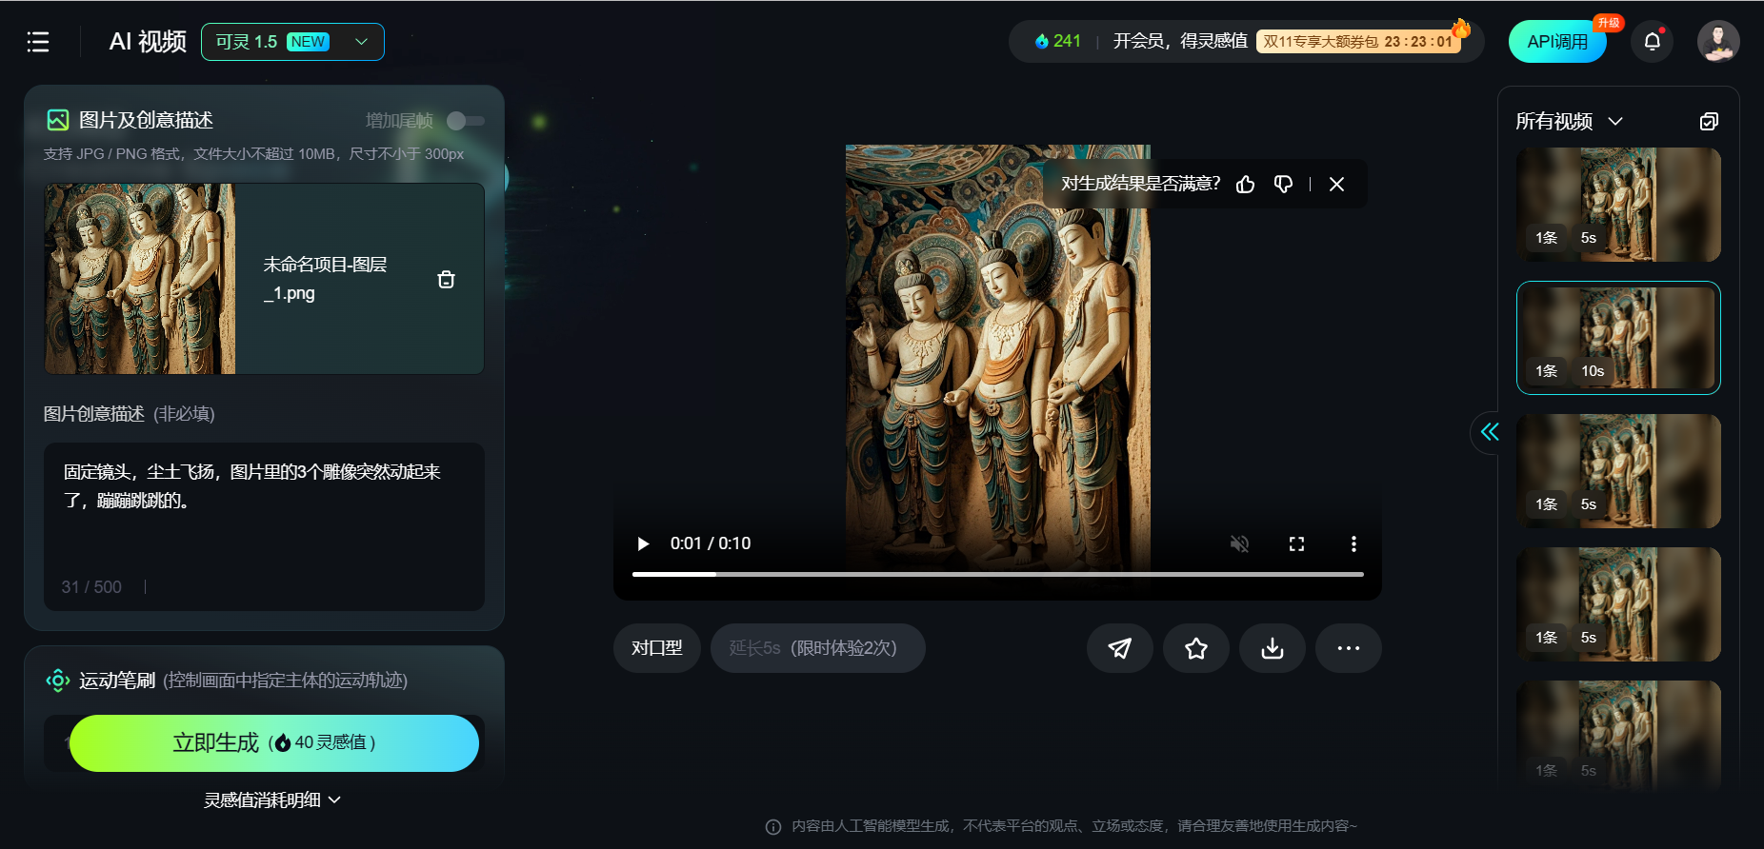1764x849 pixels.
Task: Collapse the side panel with double-arrow icon
Action: pyautogui.click(x=1490, y=432)
